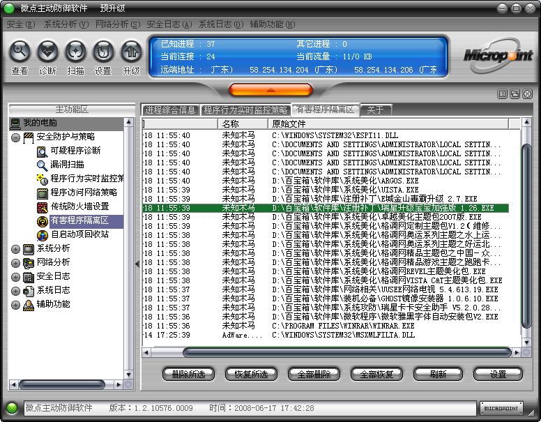Screen dimensions: 541x422
Task: Click the 系统分析 node icon
Action: click(29, 249)
